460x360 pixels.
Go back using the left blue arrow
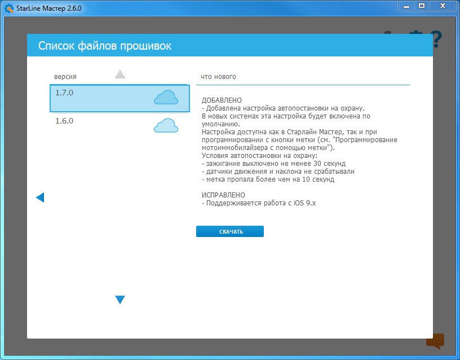(x=40, y=197)
